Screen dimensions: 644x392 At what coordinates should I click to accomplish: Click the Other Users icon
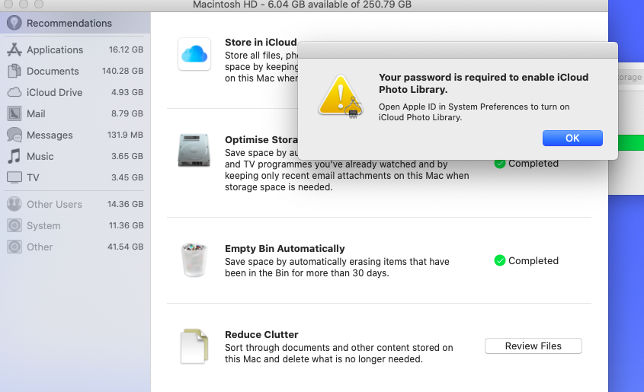coord(14,204)
